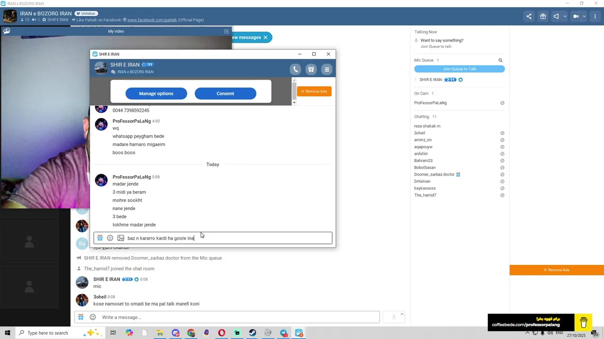Select reza shakak m in Chatting list

pos(427,126)
